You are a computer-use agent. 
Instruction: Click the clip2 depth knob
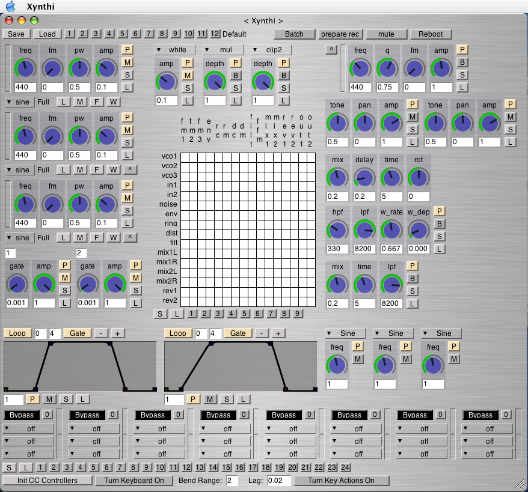pyautogui.click(x=263, y=82)
